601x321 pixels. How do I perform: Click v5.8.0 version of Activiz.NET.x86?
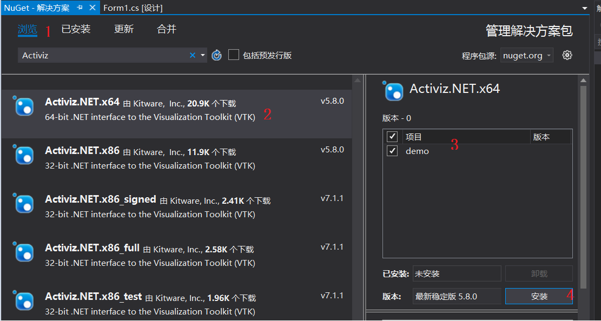pyautogui.click(x=332, y=150)
